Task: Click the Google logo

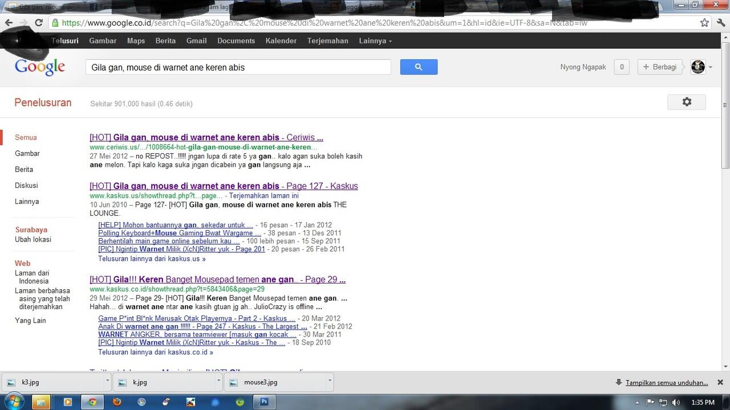Action: (40, 67)
